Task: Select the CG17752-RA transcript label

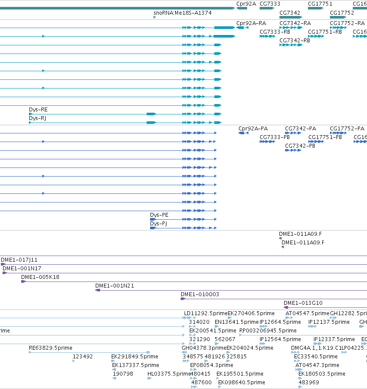Action: [348, 23]
